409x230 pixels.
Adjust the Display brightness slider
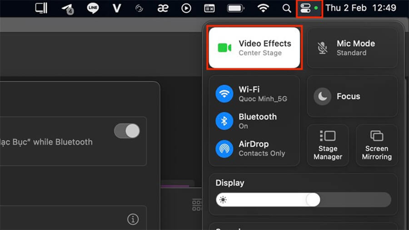click(304, 200)
